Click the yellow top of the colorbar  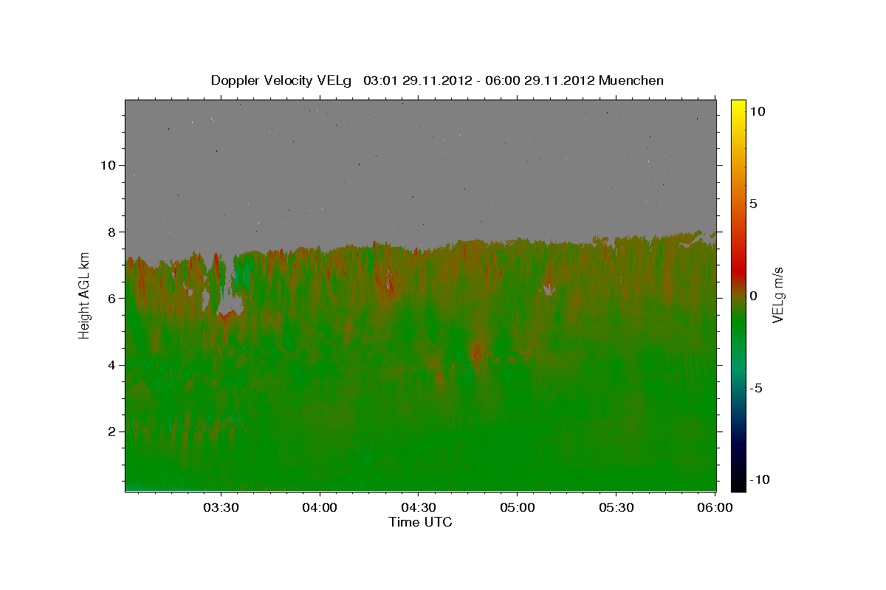738,105
